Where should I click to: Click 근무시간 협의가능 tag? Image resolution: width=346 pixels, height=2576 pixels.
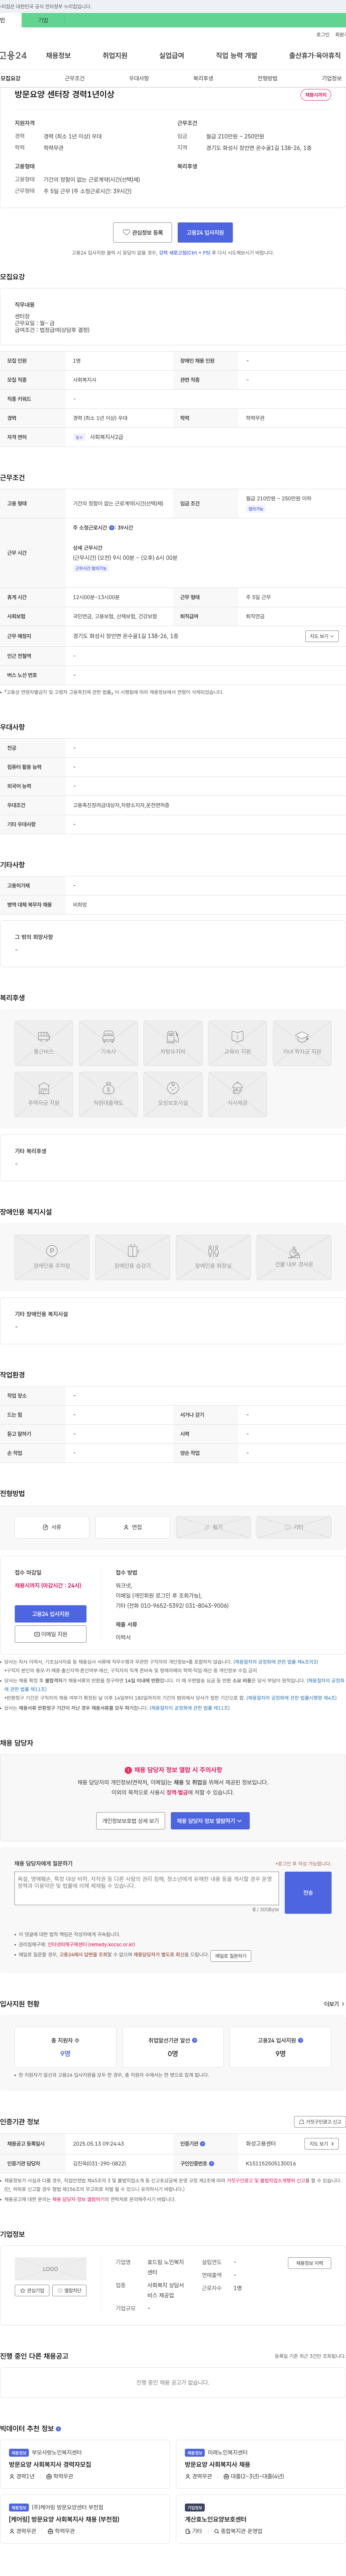point(91,568)
